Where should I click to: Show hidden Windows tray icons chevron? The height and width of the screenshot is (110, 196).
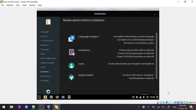coord(139,107)
